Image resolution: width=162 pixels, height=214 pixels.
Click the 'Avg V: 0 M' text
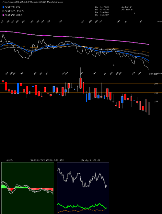click(x=126, y=7)
